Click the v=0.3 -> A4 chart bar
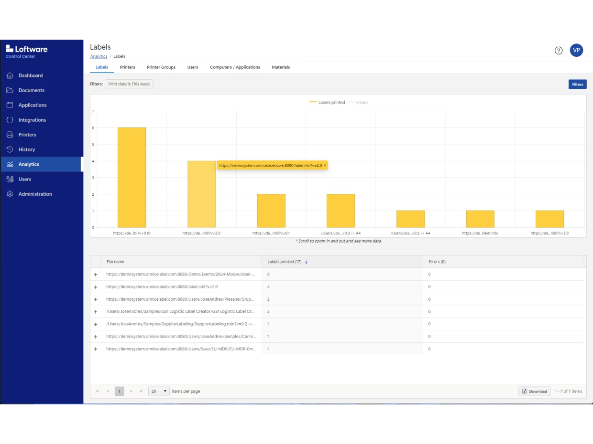Image resolution: width=593 pixels, height=444 pixels. [x=341, y=211]
